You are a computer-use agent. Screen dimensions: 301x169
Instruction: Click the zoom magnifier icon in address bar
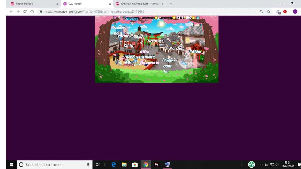click(x=261, y=11)
